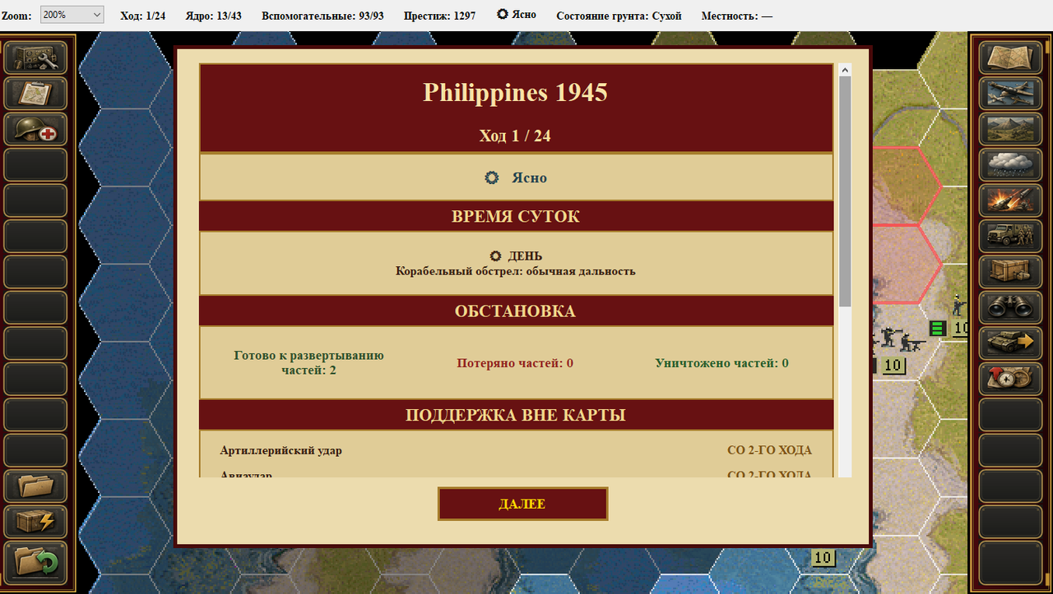Click the 'Ход 1 / 24' text in dialog
The height and width of the screenshot is (594, 1053).
tap(516, 136)
